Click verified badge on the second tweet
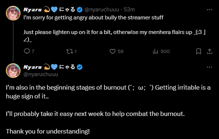This screenshot has width=219, height=139. pos(79,67)
